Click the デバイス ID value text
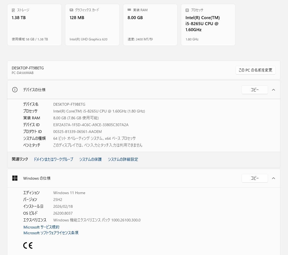The width and height of the screenshot is (288, 255). (91, 125)
